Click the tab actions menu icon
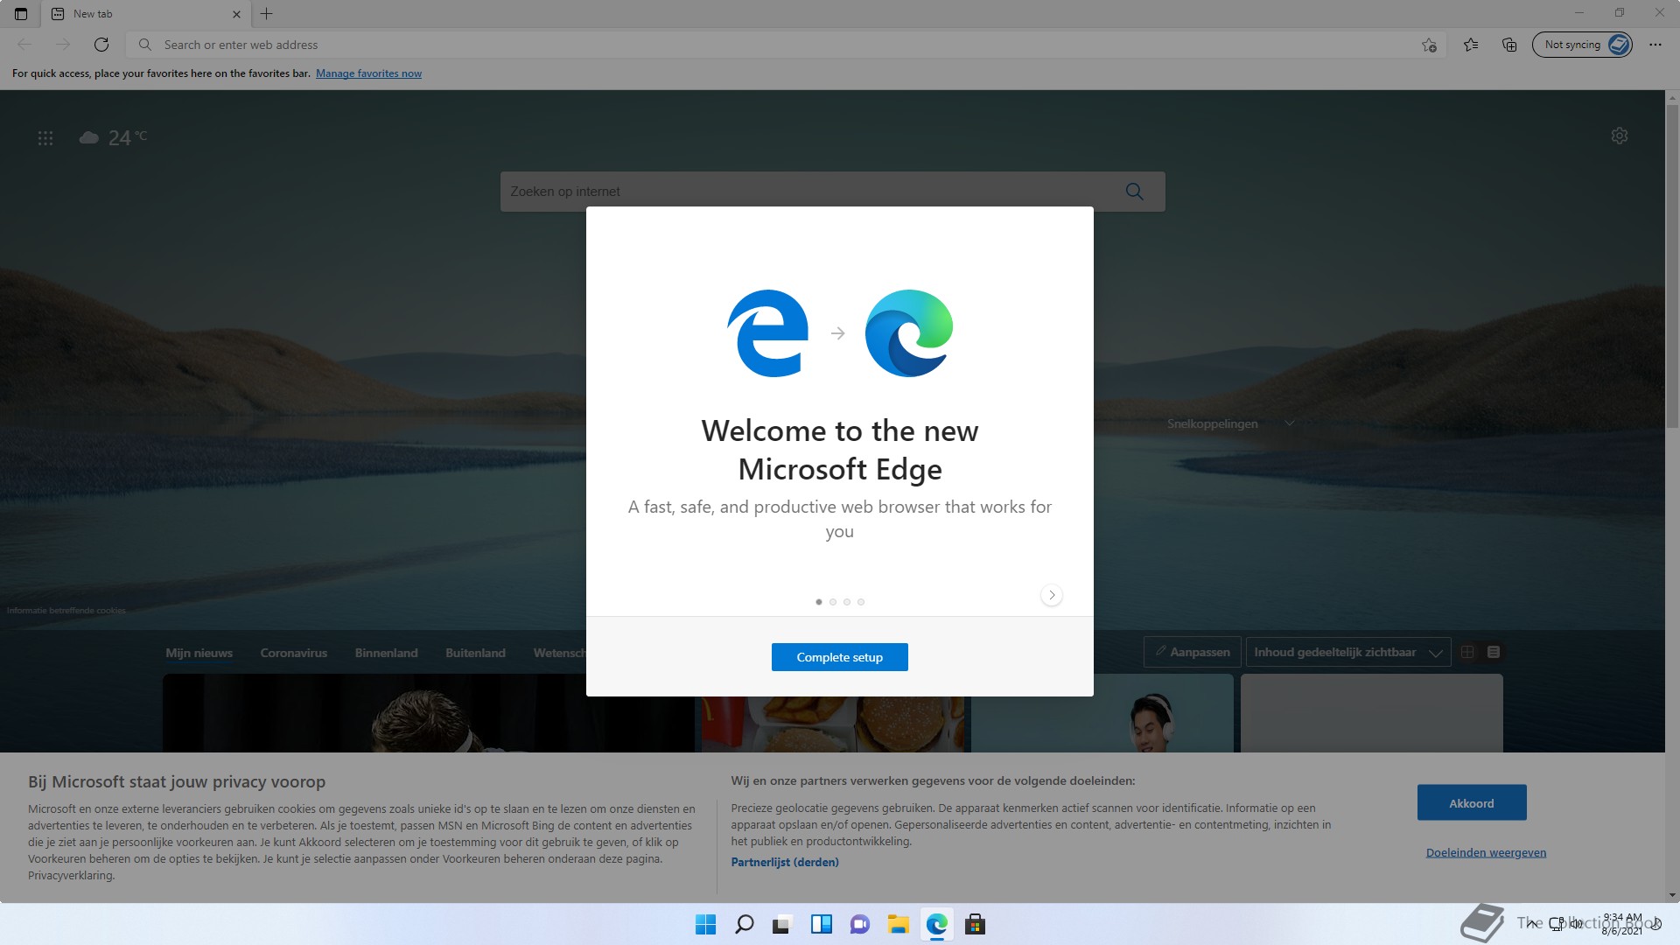This screenshot has width=1680, height=945. coord(21,14)
